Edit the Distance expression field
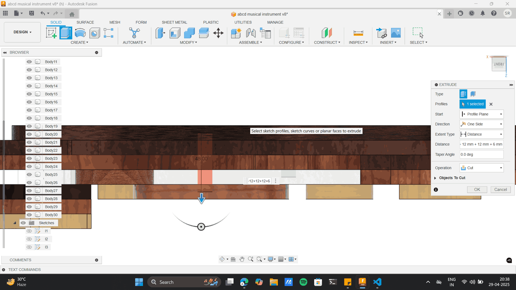The image size is (516, 290). (481, 144)
